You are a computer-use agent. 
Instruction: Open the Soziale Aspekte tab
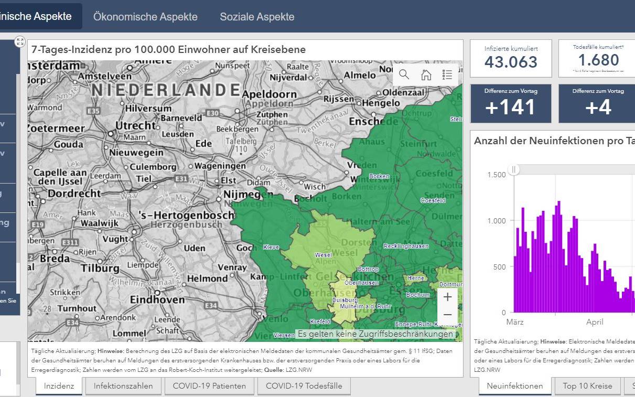(x=257, y=16)
